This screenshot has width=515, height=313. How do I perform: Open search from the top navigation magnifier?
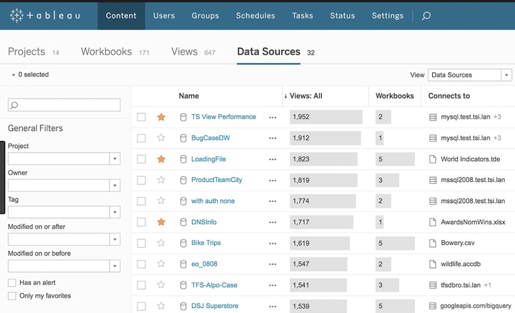[x=426, y=16]
